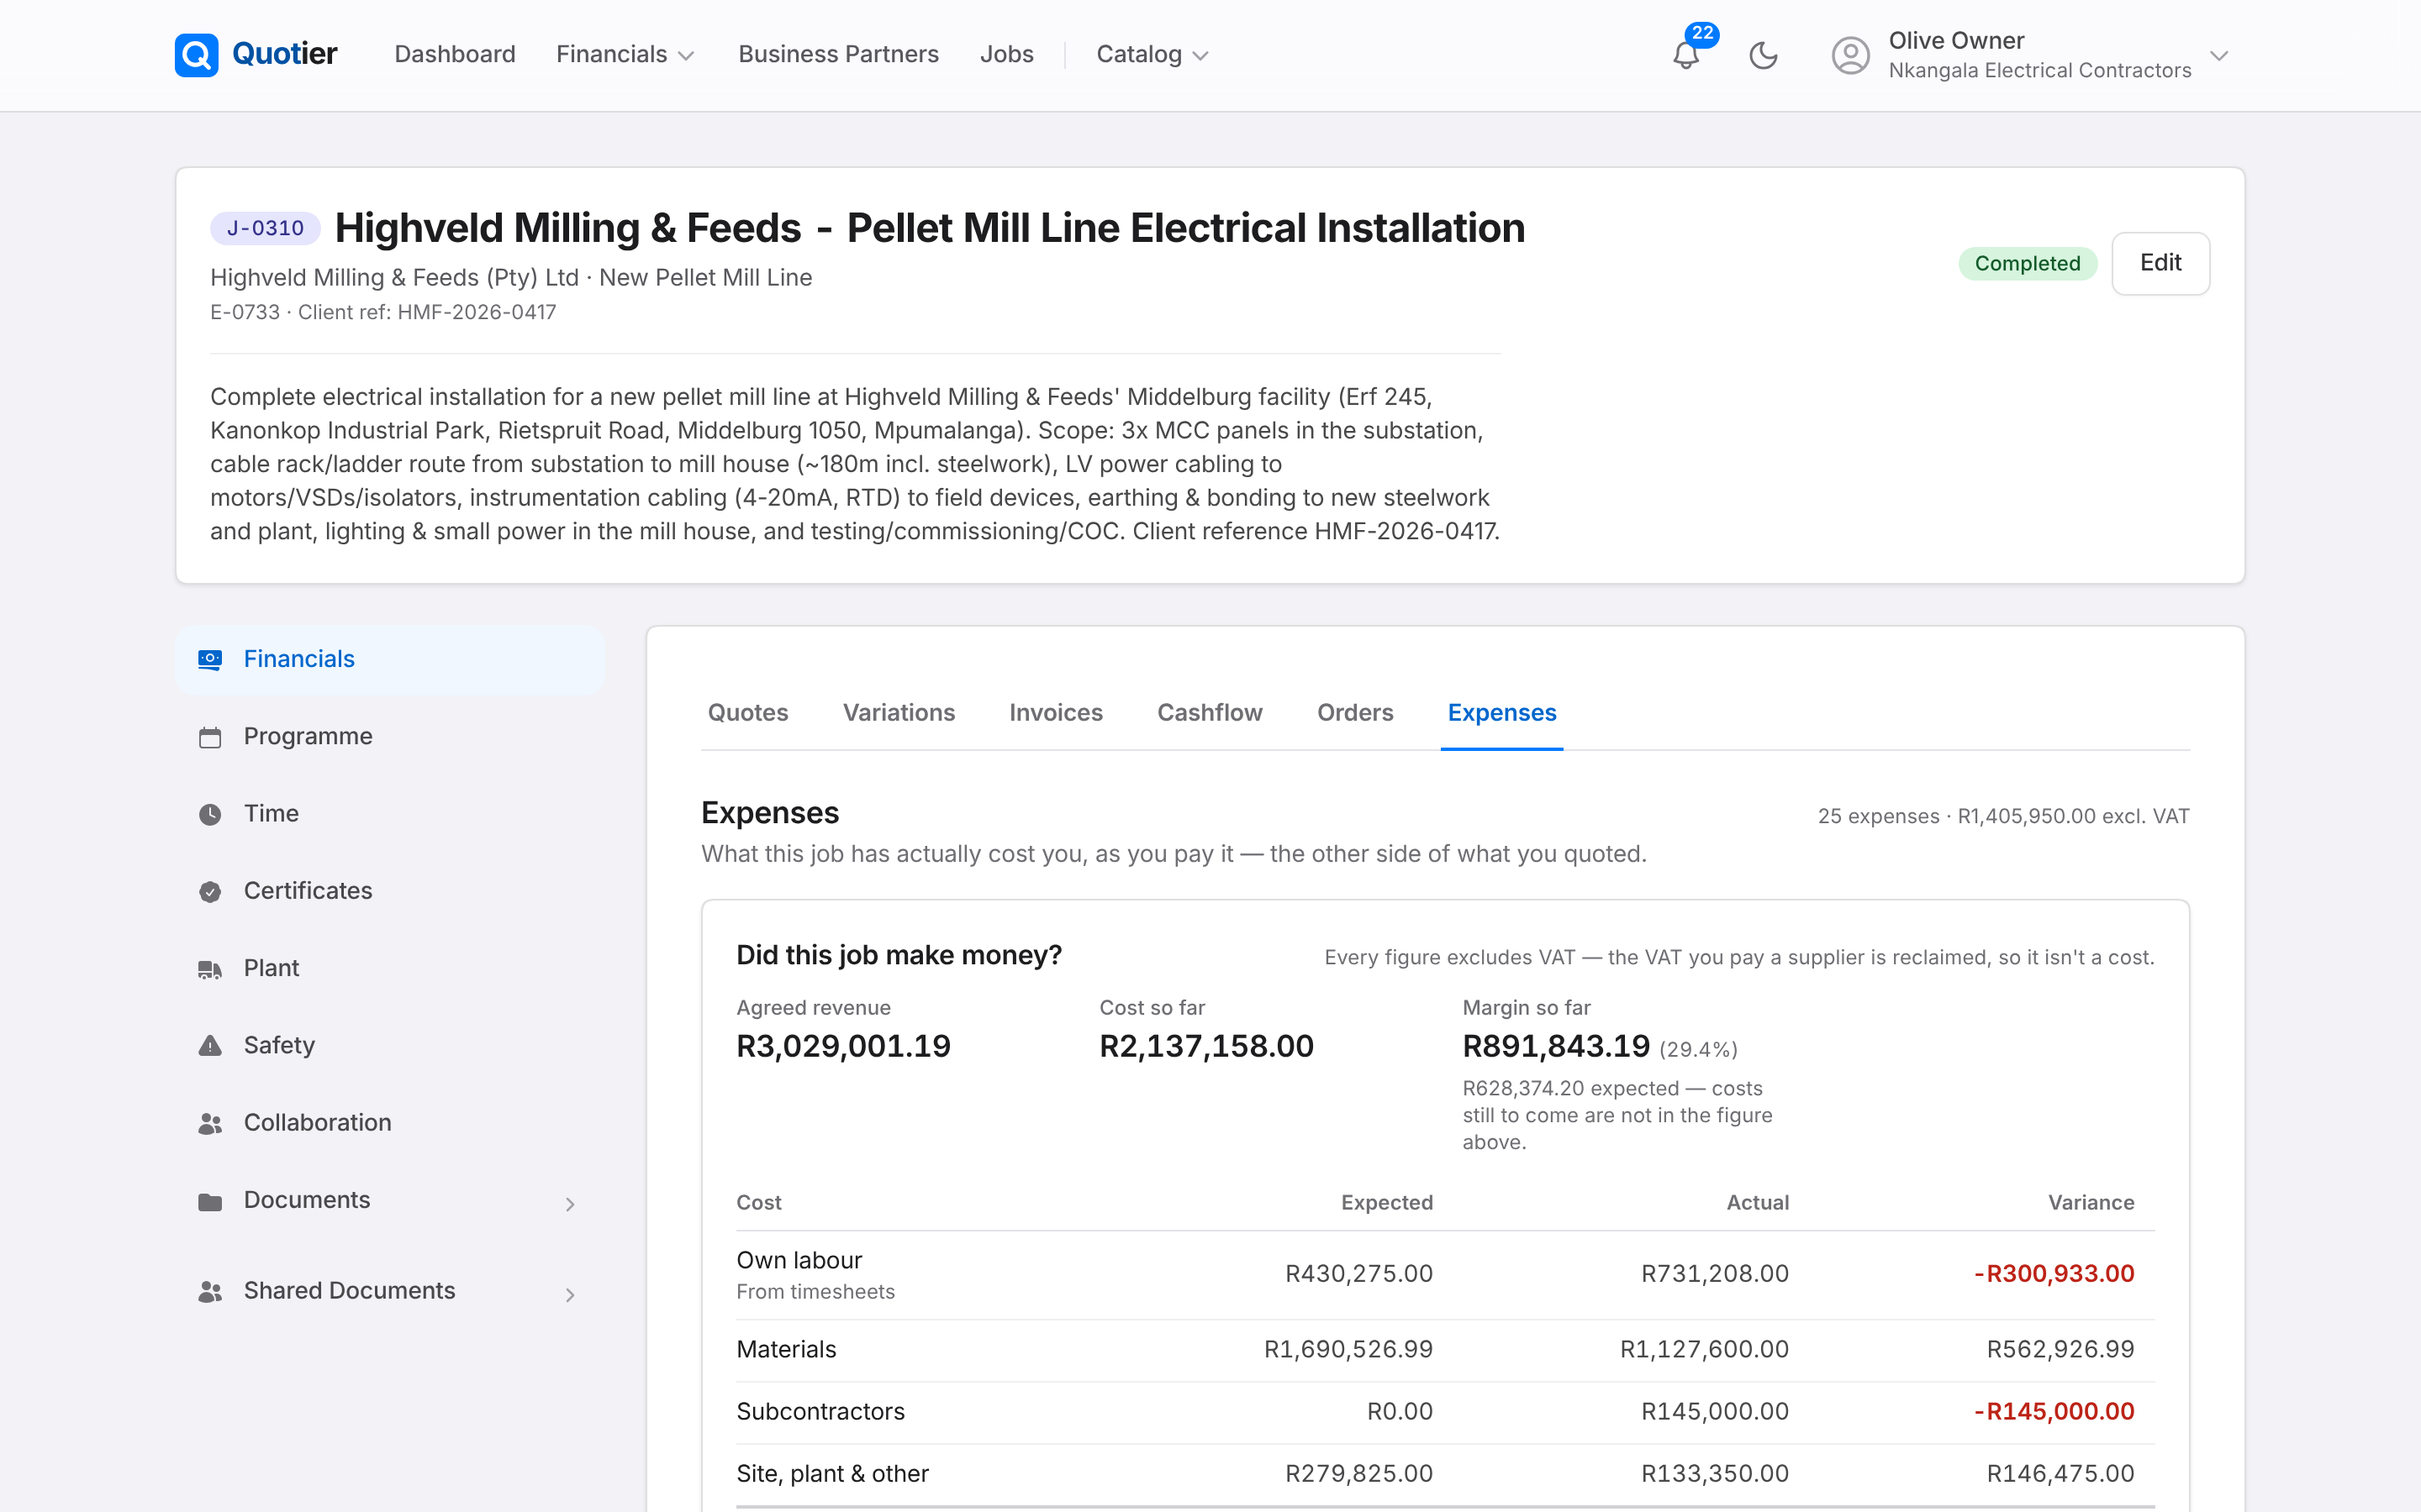Click the Collaboration people icon
The height and width of the screenshot is (1512, 2421).
(210, 1123)
